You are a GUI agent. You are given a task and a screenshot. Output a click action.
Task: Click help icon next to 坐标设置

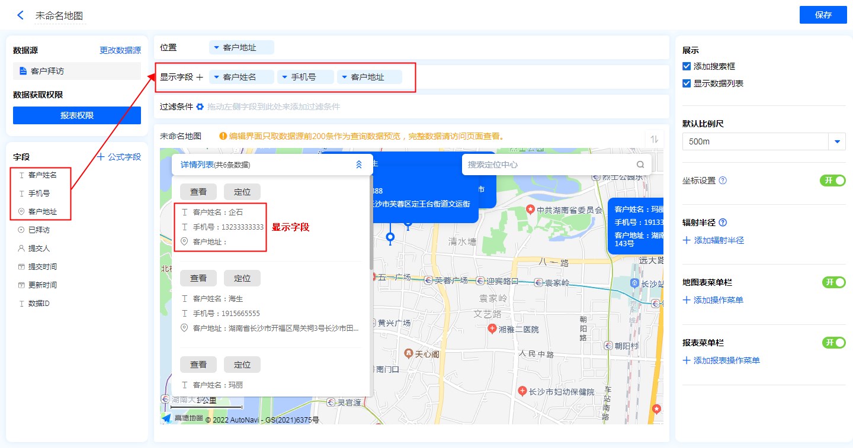[723, 181]
